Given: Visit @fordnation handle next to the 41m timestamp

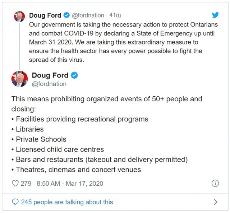Looking at the screenshot, I should pyautogui.click(x=88, y=15).
